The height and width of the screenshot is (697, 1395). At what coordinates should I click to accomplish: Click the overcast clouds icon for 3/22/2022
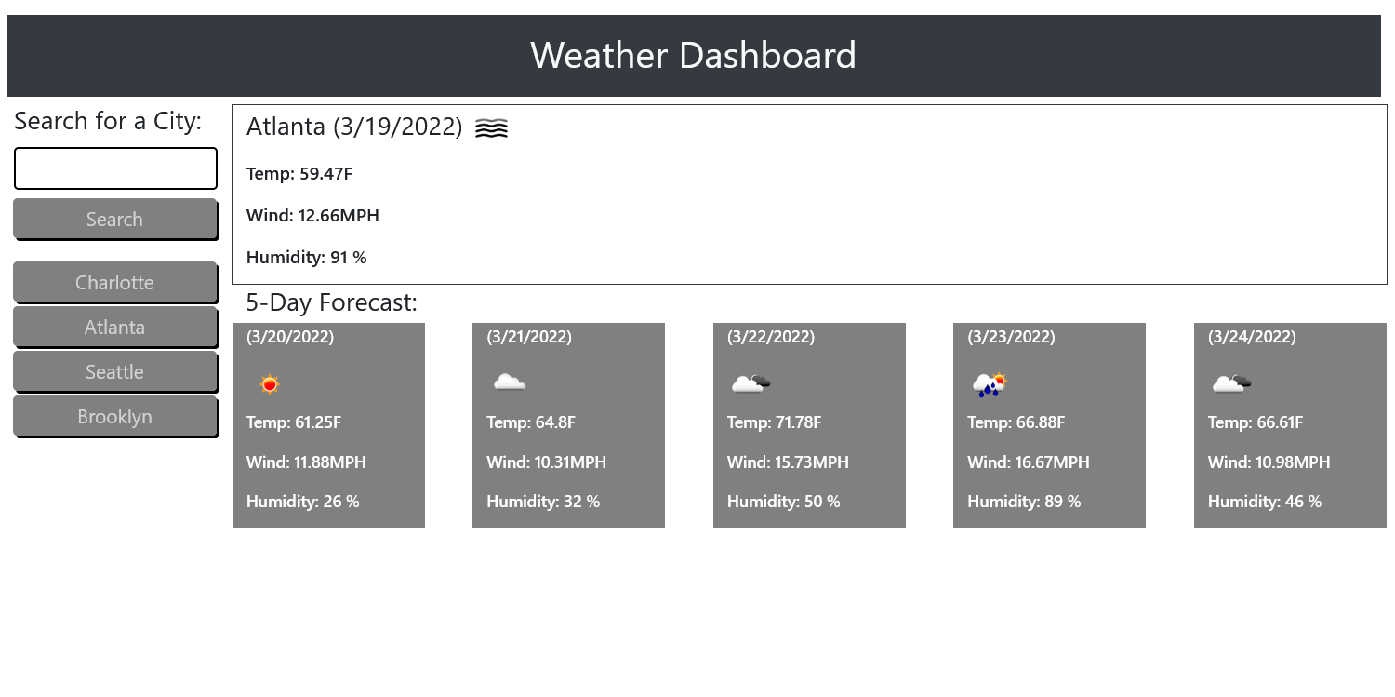tap(750, 382)
